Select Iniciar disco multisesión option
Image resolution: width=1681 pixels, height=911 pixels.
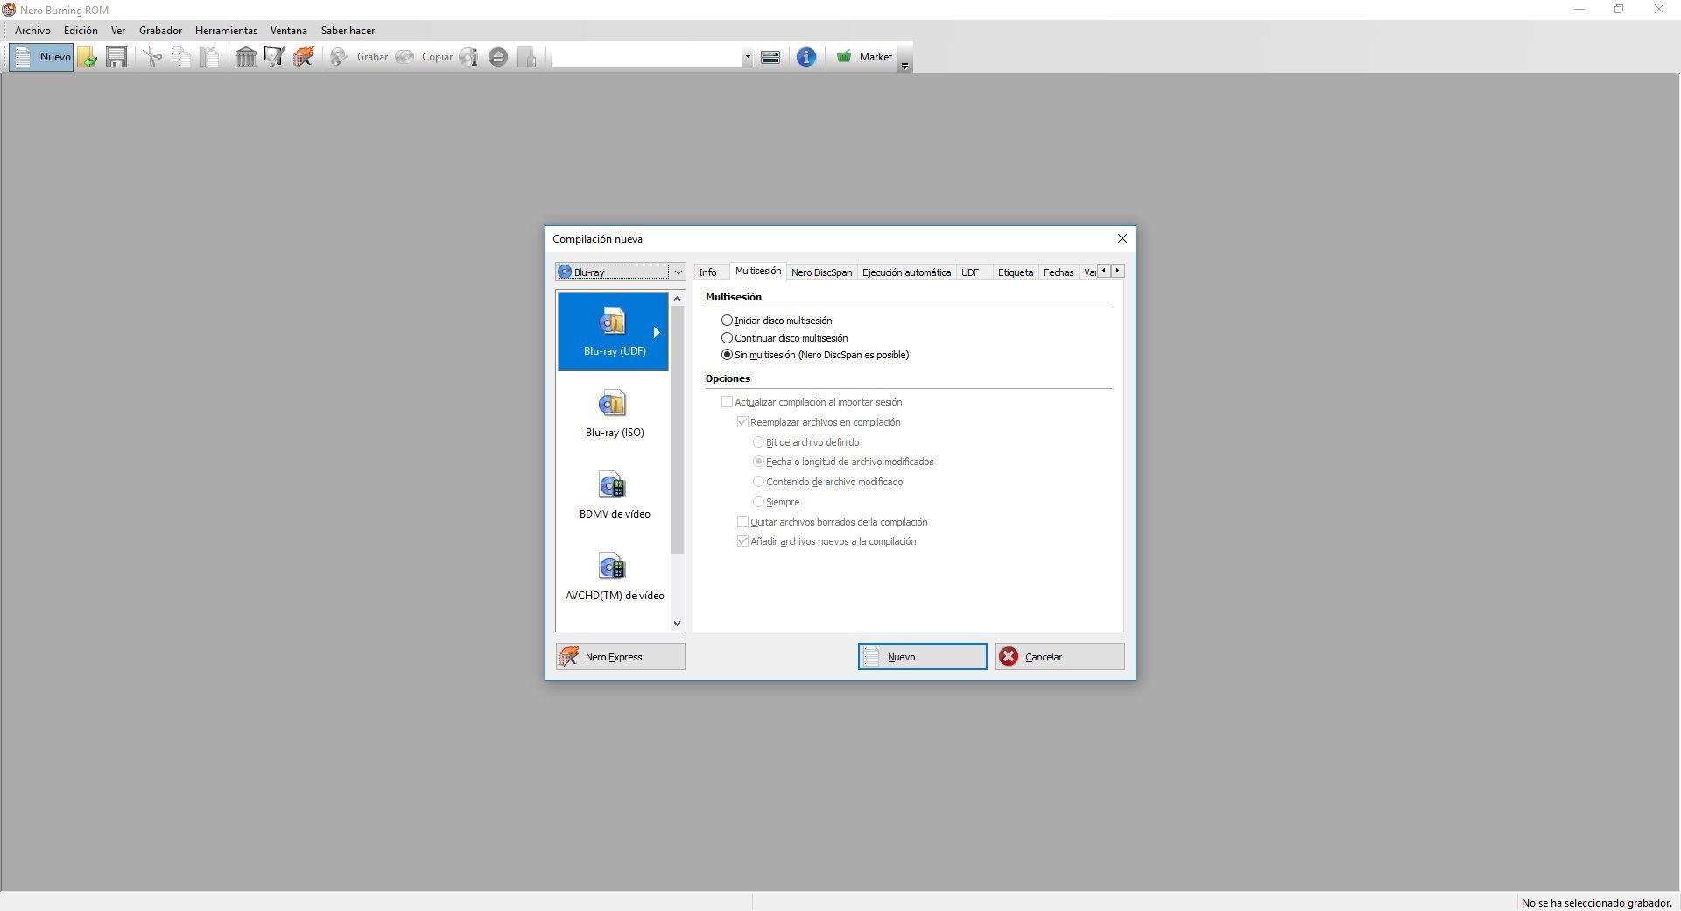click(777, 321)
